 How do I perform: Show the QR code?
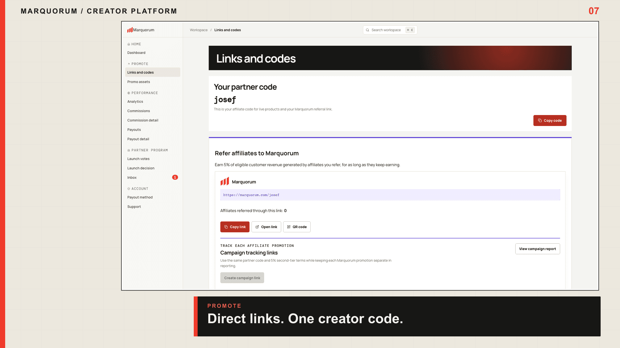(297, 227)
